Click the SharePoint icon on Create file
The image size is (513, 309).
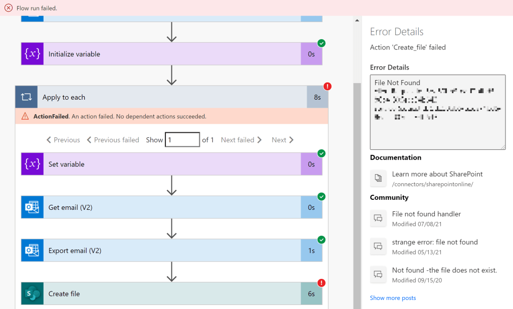tap(33, 294)
